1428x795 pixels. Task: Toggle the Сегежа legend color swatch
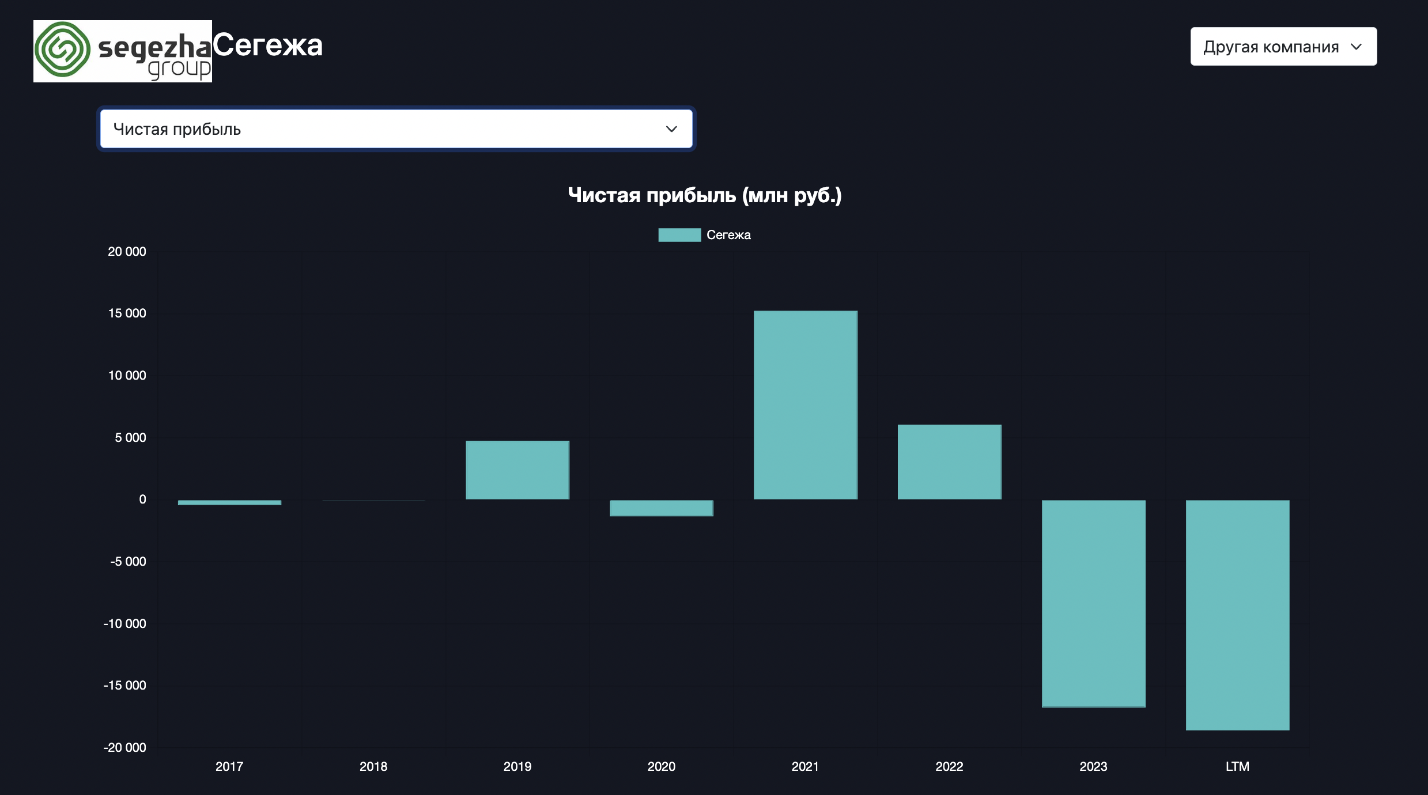coord(679,235)
